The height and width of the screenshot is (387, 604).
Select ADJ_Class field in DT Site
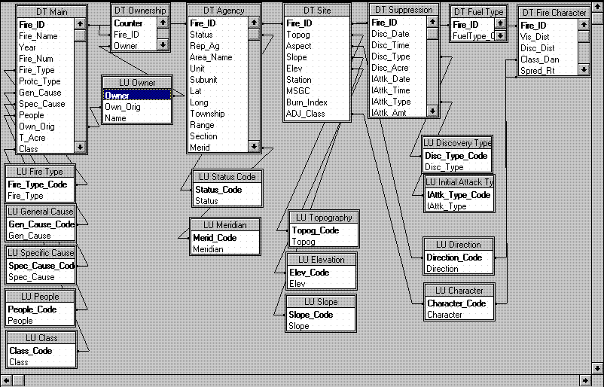(306, 114)
